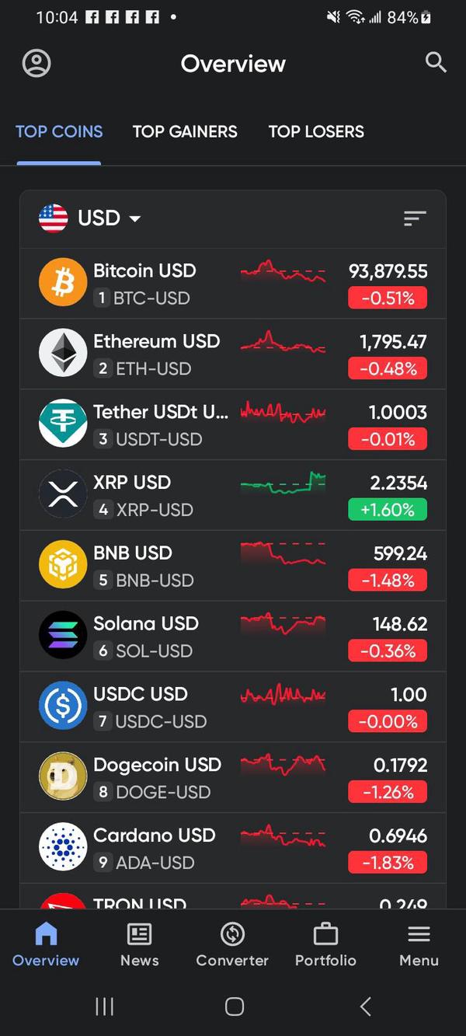
Task: Switch to the Top Gainers tab
Action: tap(185, 131)
